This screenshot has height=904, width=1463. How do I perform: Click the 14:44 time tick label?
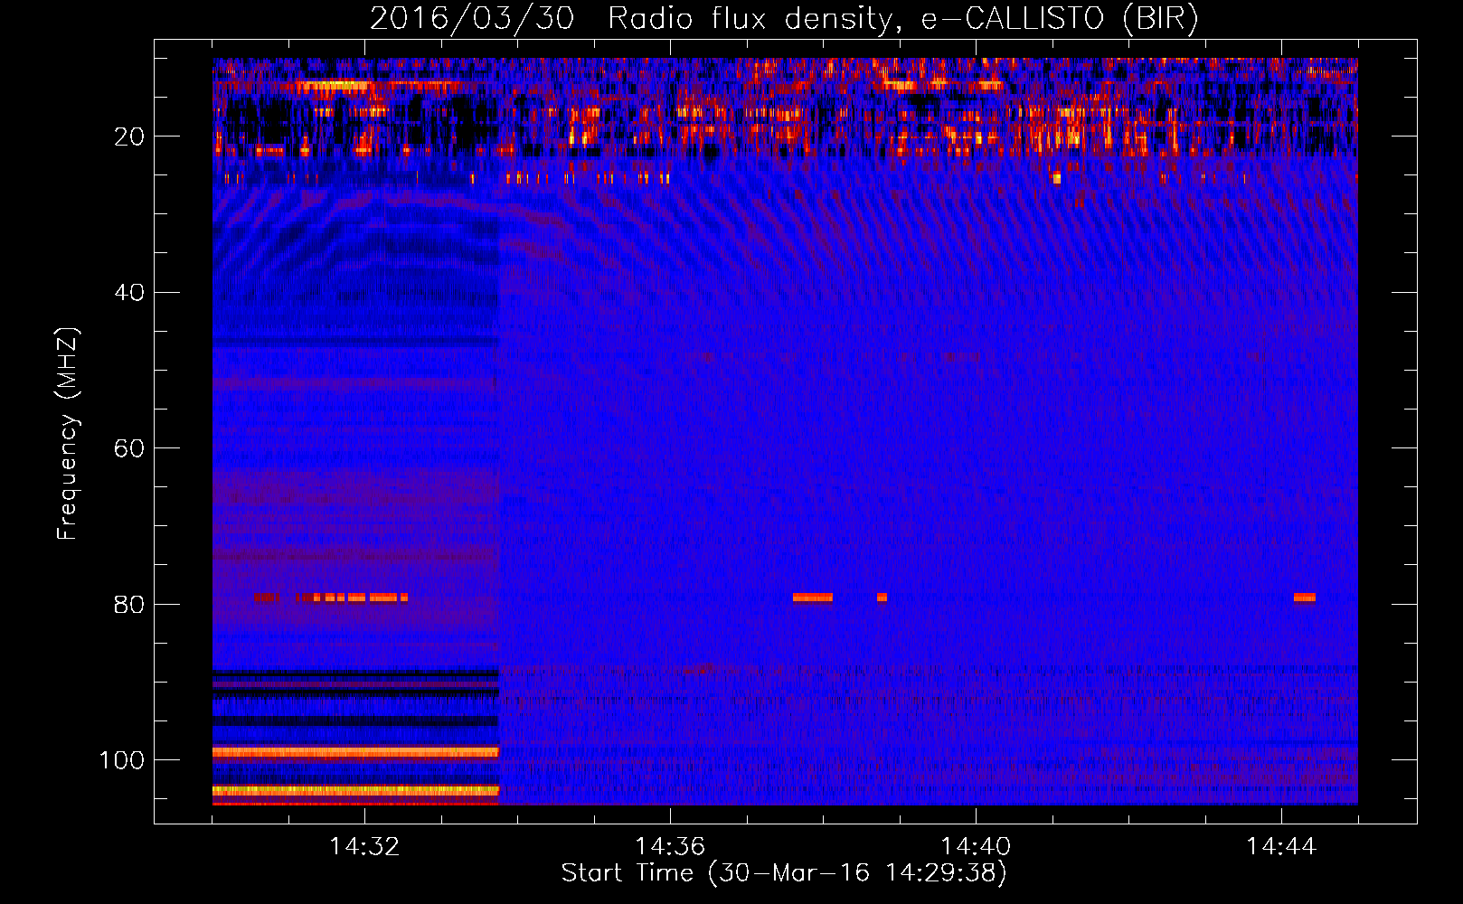[x=1281, y=847]
